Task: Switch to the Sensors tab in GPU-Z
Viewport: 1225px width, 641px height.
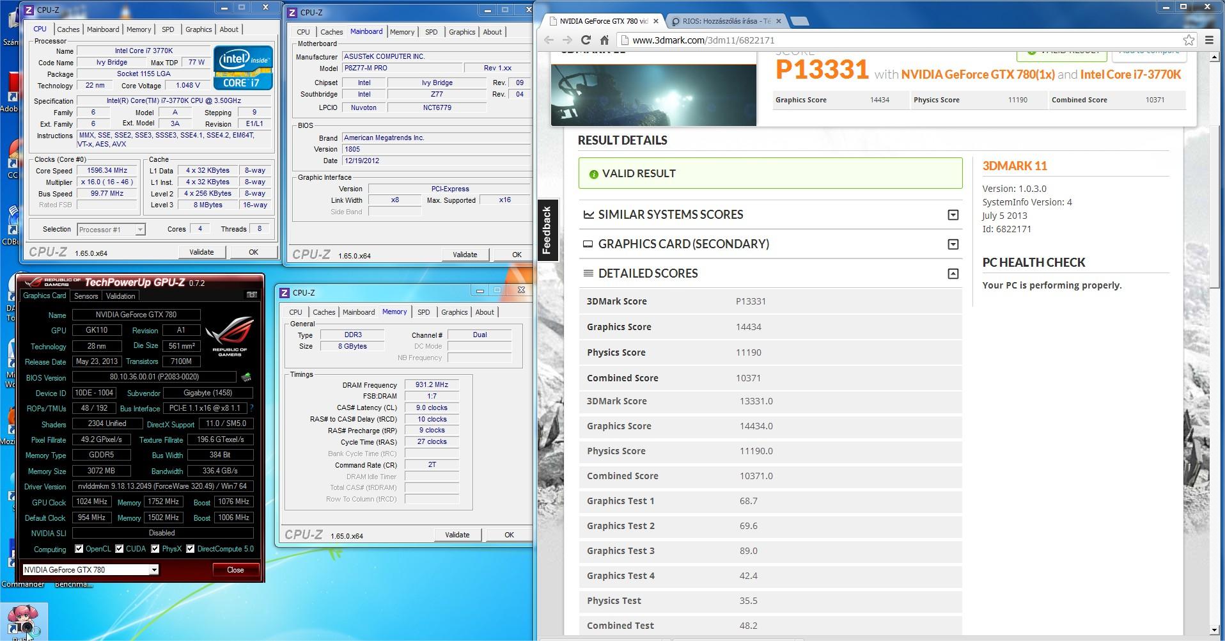Action: point(86,296)
